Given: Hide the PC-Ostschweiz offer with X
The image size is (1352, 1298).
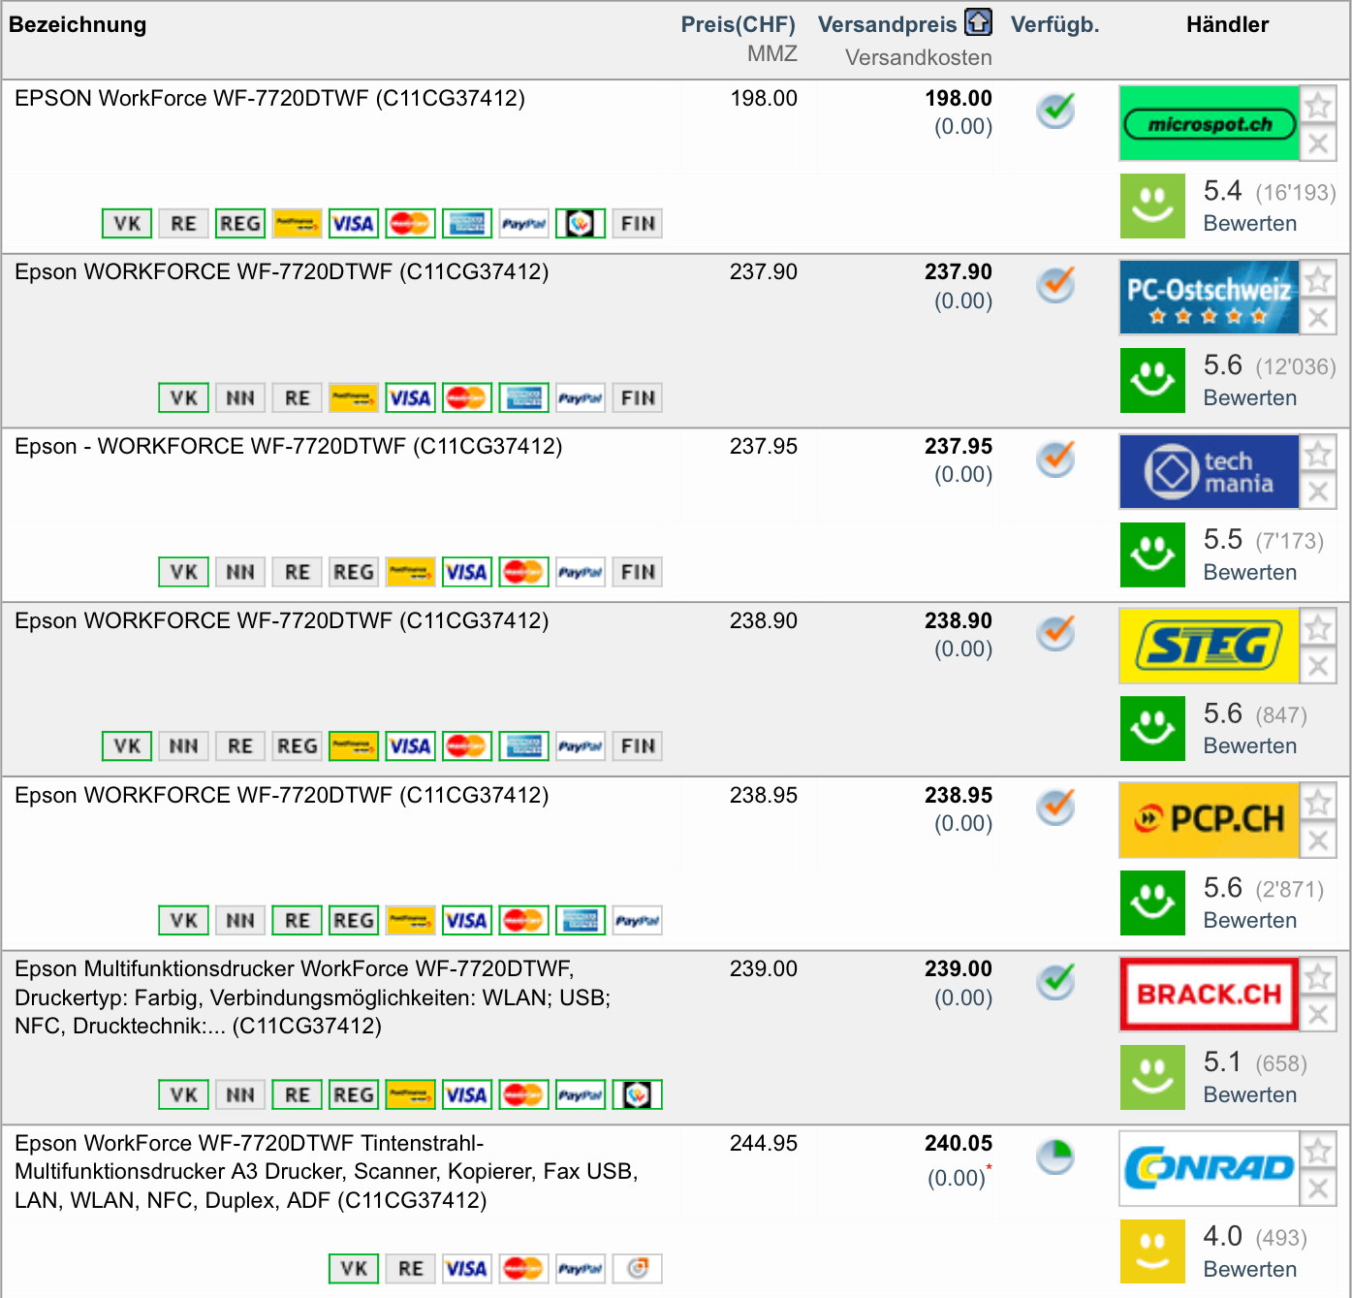Looking at the screenshot, I should click(x=1317, y=317).
